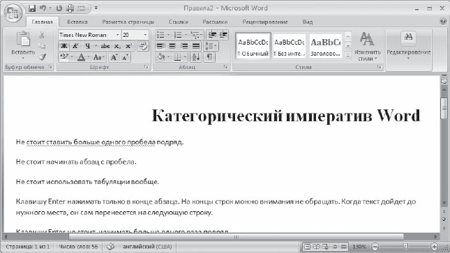Click the quick print icon
The image size is (450, 253).
(x=70, y=8)
